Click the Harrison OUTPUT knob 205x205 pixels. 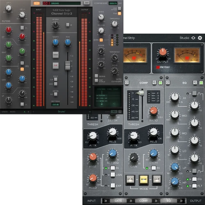coord(163,52)
